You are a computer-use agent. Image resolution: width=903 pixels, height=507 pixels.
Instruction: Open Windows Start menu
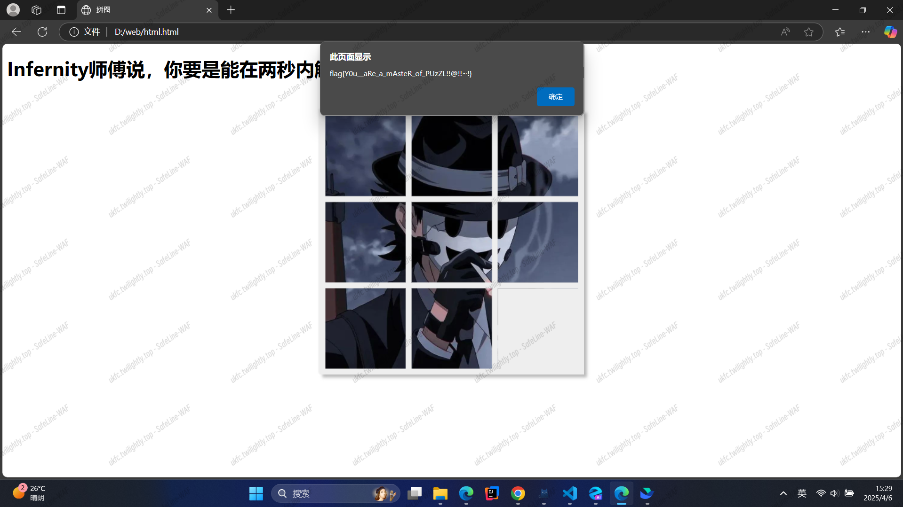click(x=256, y=493)
